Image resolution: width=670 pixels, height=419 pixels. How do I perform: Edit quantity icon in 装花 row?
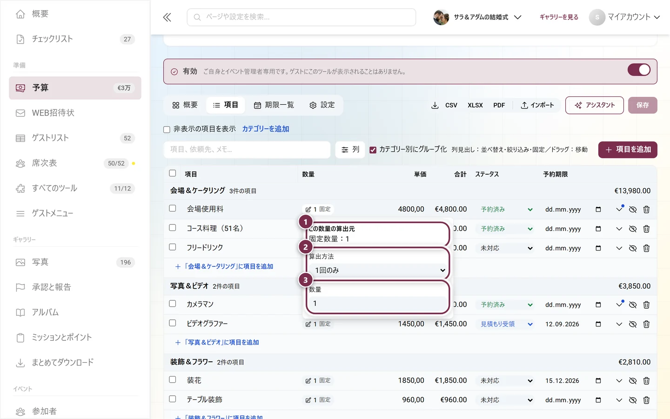[x=308, y=381]
